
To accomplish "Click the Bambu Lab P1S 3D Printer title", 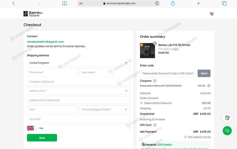I will (174, 45).
